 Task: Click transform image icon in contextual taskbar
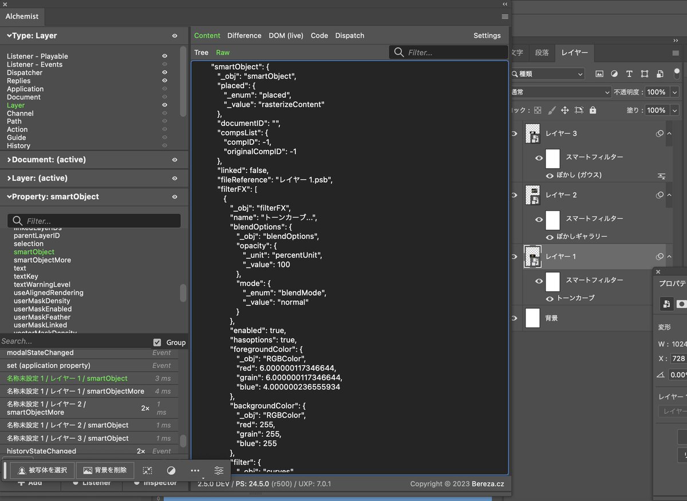[147, 470]
